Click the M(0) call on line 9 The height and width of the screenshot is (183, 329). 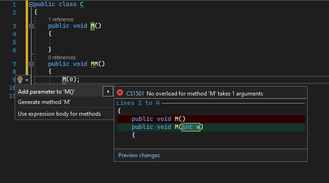(71, 80)
